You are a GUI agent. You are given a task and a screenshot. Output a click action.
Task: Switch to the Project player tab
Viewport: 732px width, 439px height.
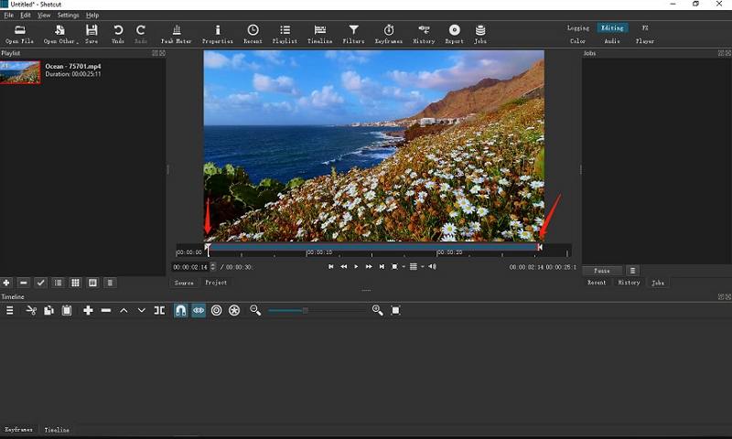pos(216,283)
